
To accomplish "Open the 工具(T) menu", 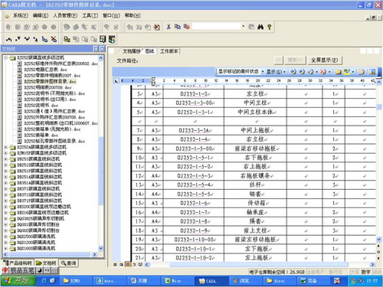I will pos(90,15).
